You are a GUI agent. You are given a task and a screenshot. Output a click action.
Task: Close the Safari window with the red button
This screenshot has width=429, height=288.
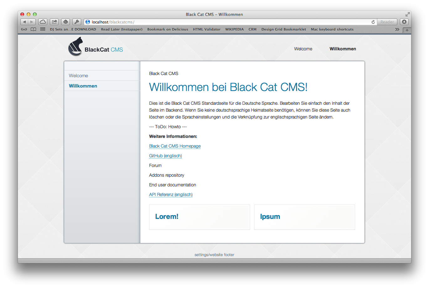pos(22,14)
